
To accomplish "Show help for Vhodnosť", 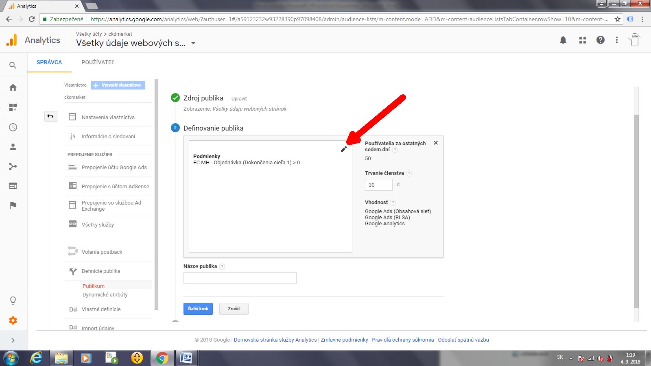I will click(393, 203).
